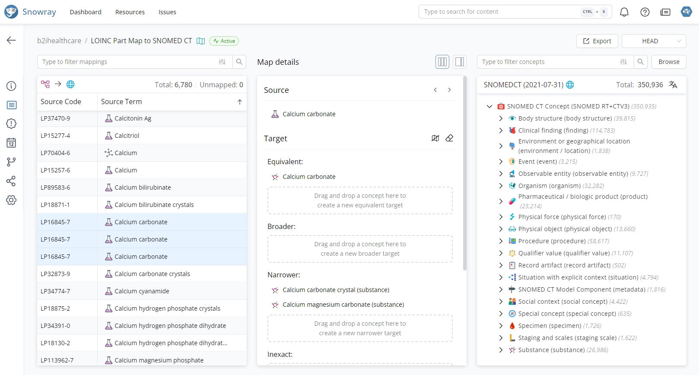
Task: Click the Browse button
Action: 669,62
